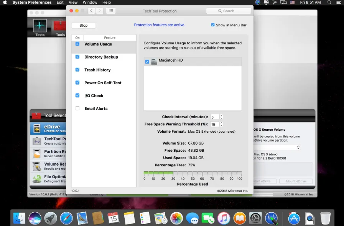Open the System Preferences application menu
Image resolution: width=344 pixels, height=226 pixels.
tap(32, 2)
